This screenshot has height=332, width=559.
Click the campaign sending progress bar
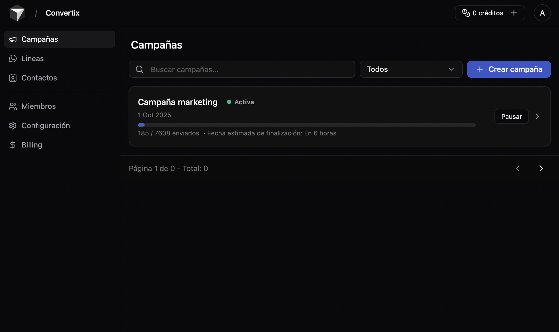(307, 125)
